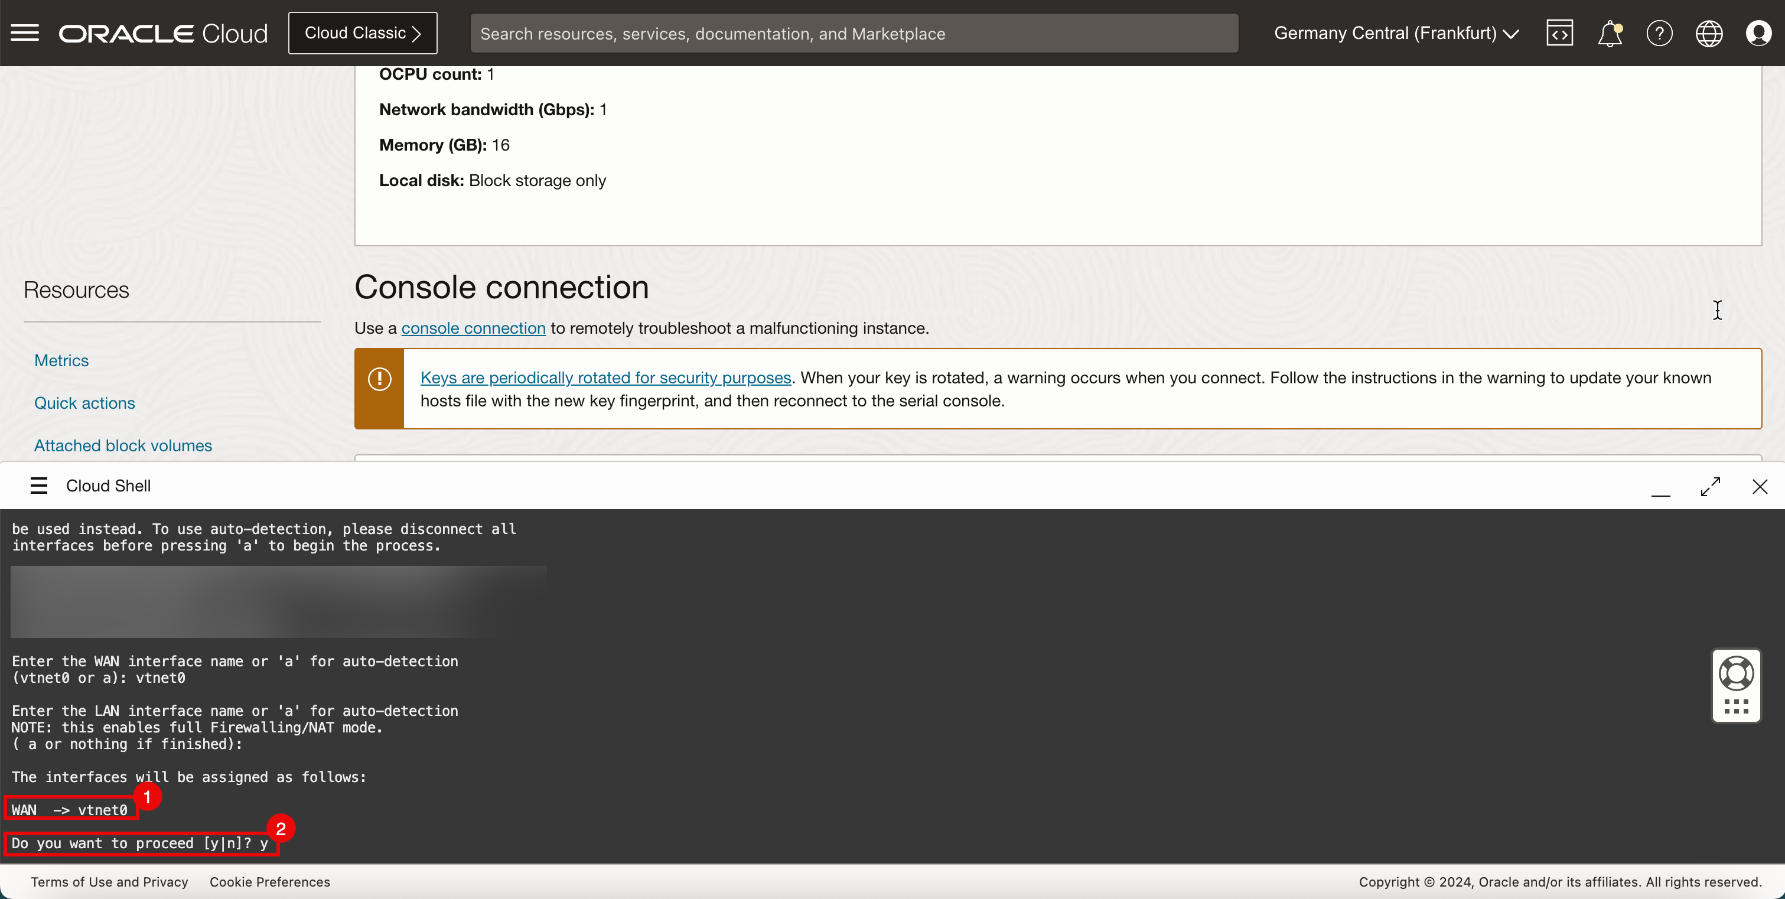Image resolution: width=1785 pixels, height=899 pixels.
Task: Open the main hamburger navigation menu
Action: 25,32
